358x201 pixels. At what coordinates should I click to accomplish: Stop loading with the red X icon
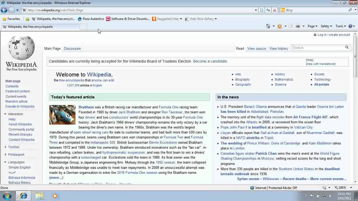tap(274, 10)
